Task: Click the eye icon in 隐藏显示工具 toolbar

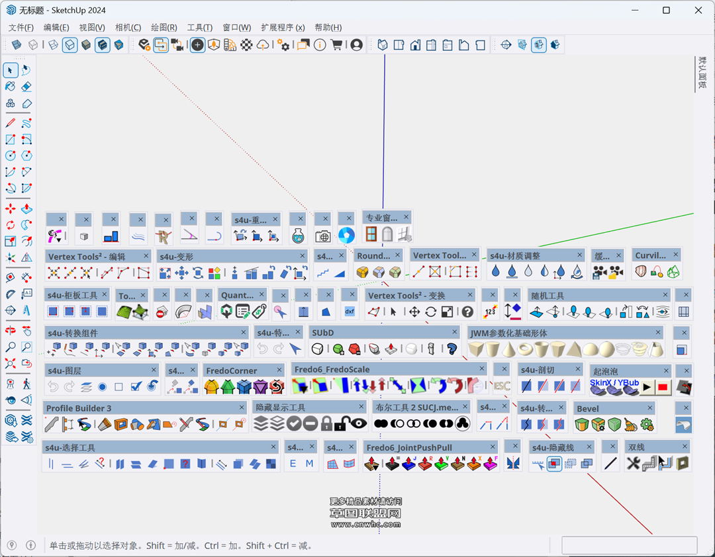Action: [x=358, y=424]
